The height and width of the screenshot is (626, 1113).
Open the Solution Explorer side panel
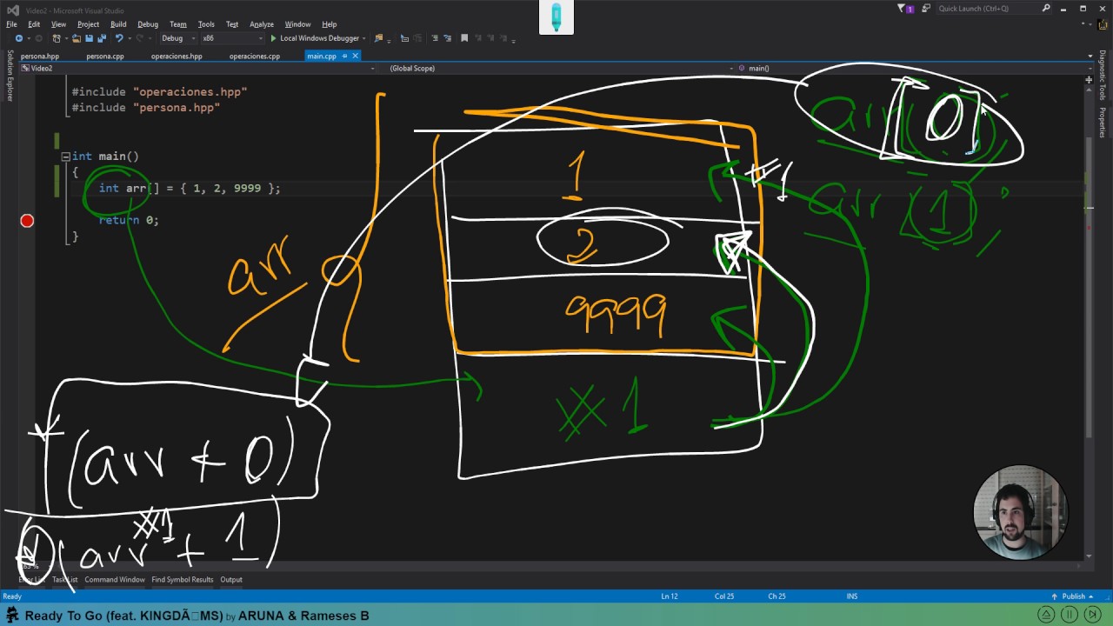[10, 75]
